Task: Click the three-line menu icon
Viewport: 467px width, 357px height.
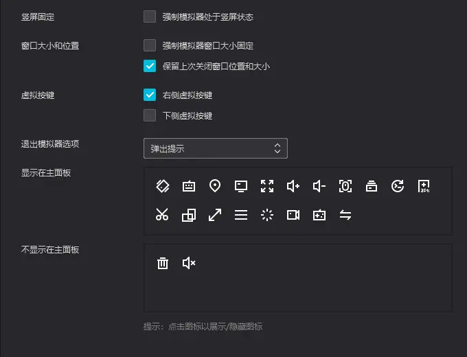Action: 241,215
